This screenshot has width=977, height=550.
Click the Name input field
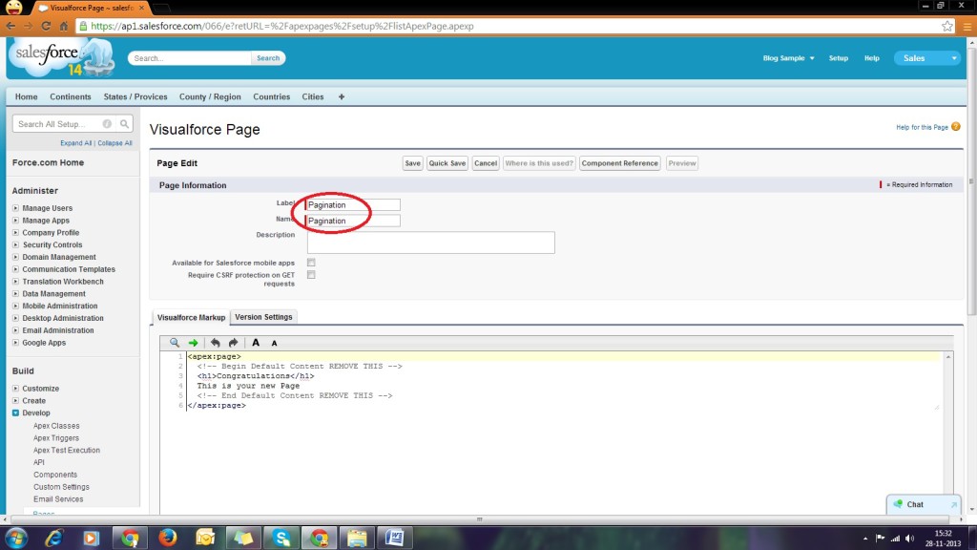point(353,221)
